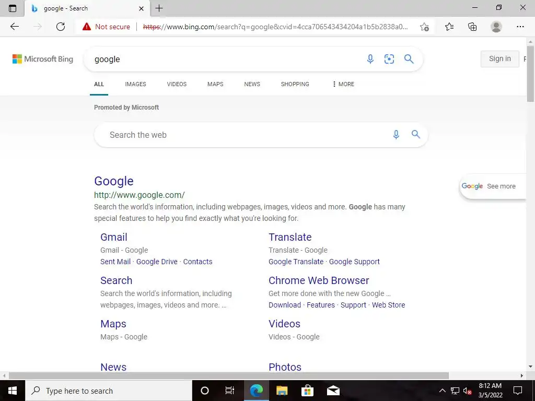Open the Contacts link
This screenshot has width=535, height=401.
point(197,262)
